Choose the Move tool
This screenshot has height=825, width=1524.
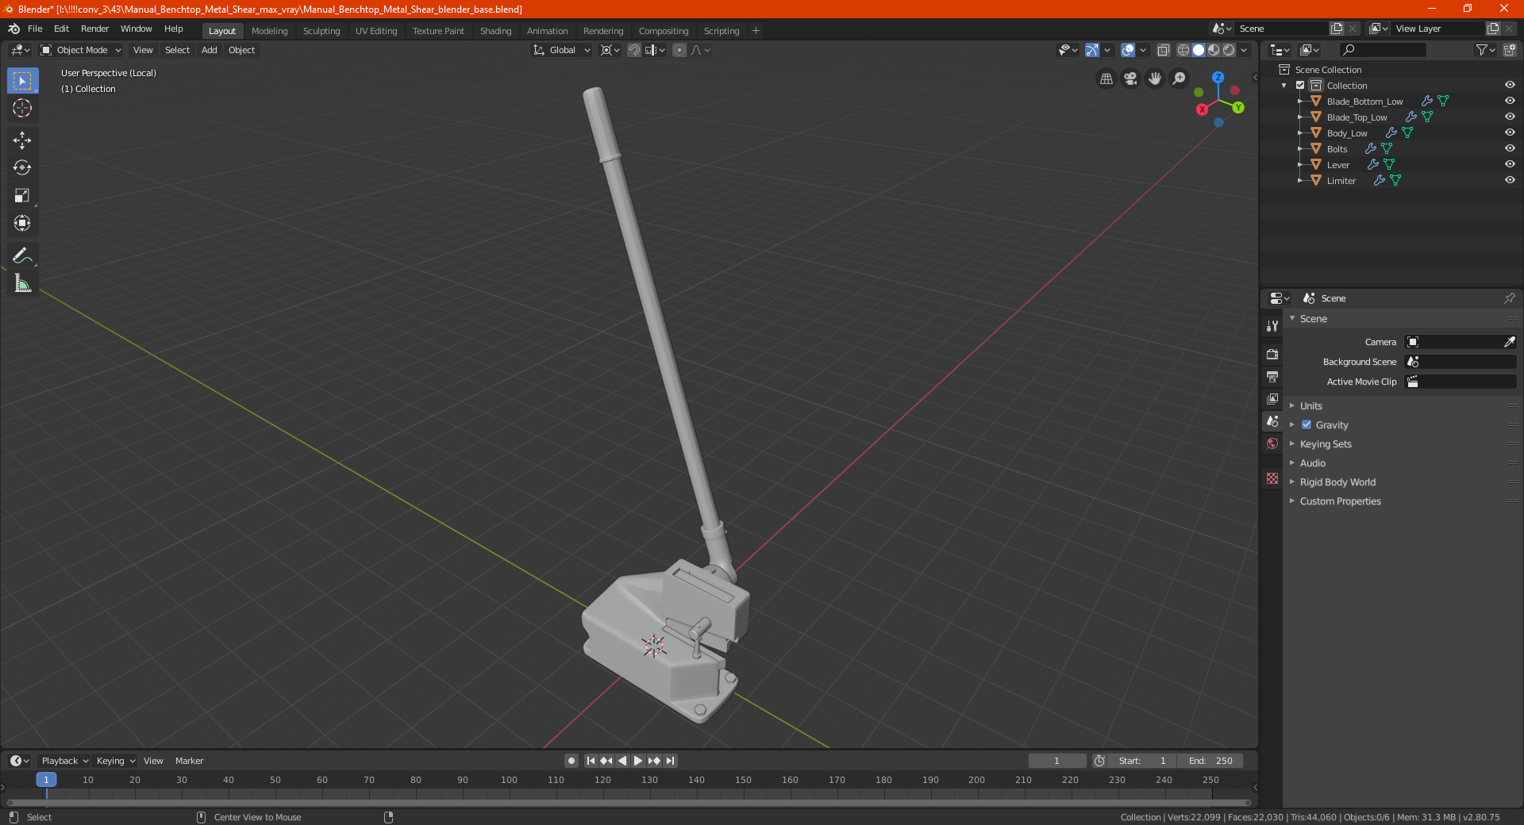(22, 140)
